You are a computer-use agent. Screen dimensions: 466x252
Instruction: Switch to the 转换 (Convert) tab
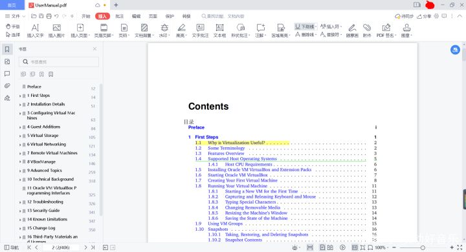186,16
